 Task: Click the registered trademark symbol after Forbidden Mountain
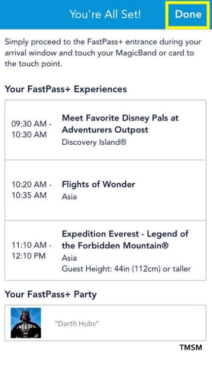click(165, 245)
